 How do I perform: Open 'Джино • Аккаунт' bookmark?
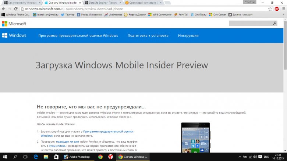pyautogui.click(x=240, y=15)
